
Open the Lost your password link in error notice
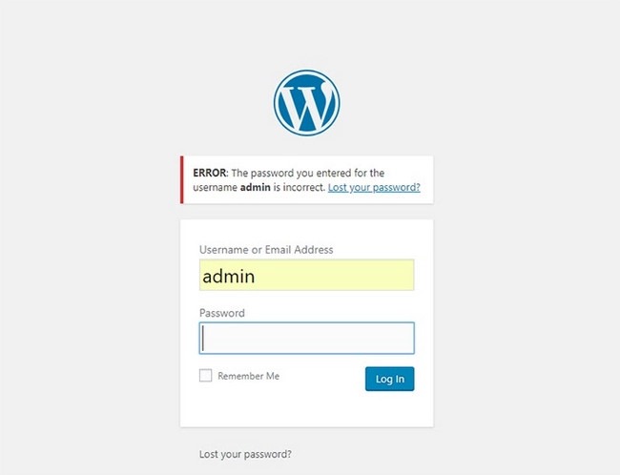click(x=374, y=188)
